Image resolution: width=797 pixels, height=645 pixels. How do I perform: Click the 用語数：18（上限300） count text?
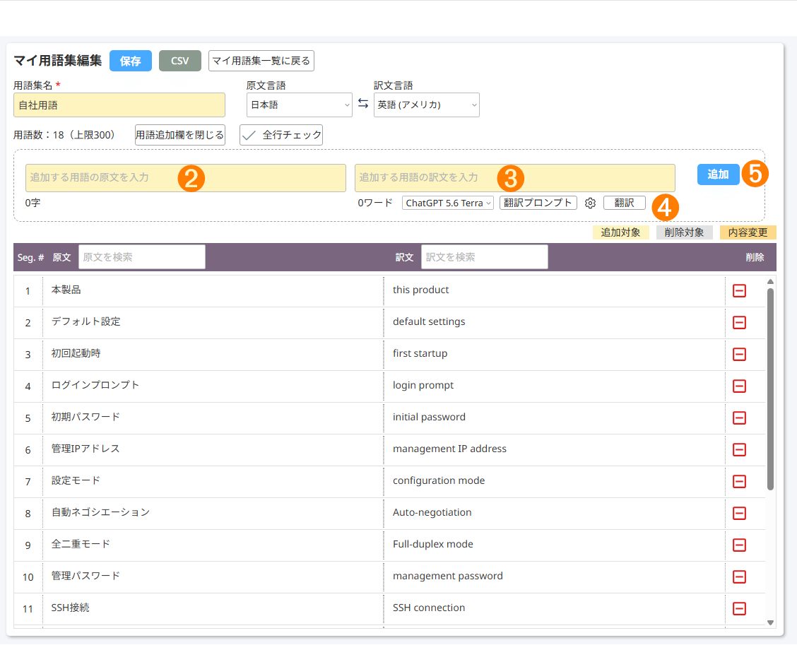coord(66,135)
